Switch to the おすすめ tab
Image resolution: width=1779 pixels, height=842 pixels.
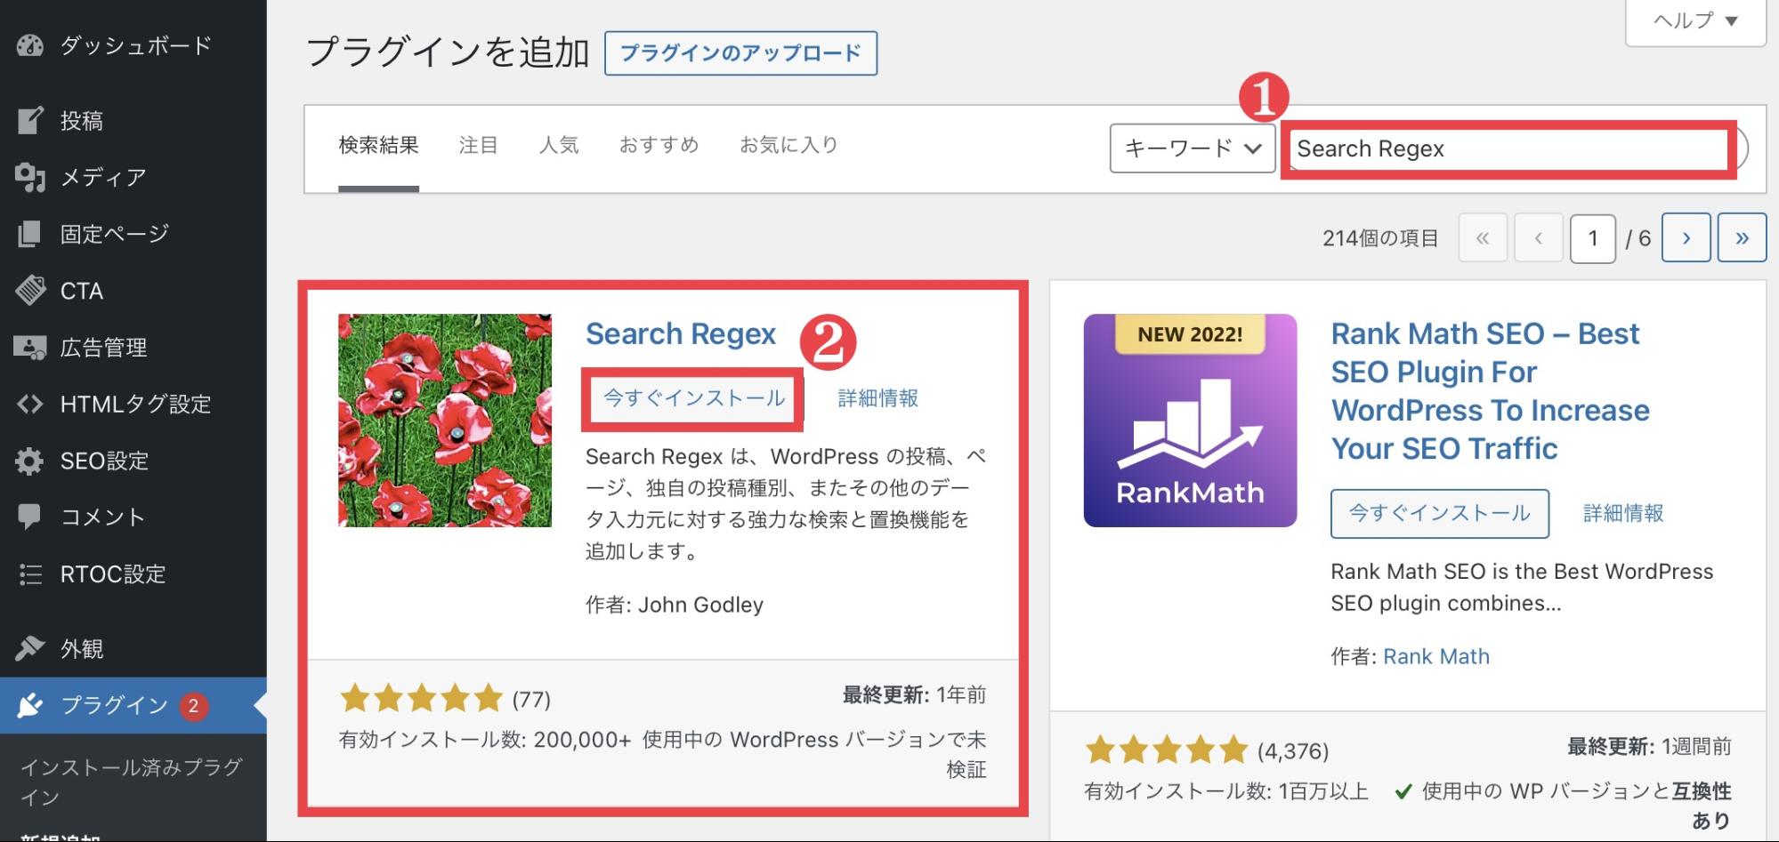(x=659, y=145)
